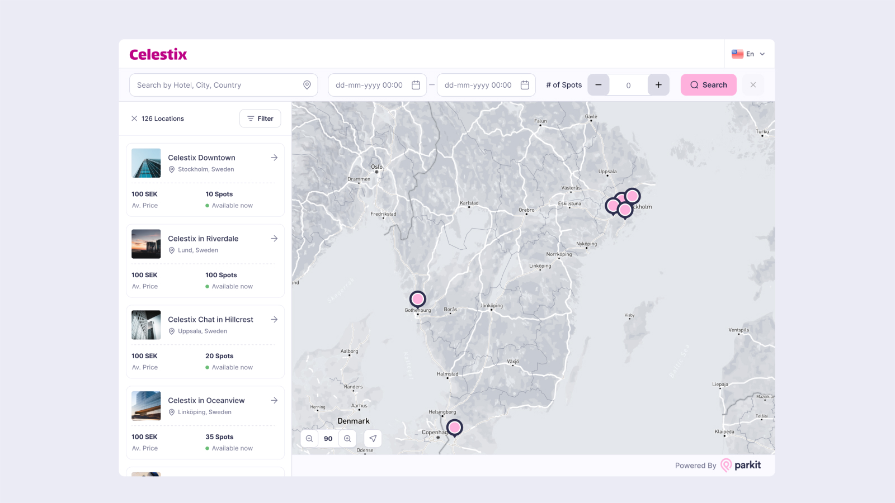Viewport: 895px width, 503px height.
Task: Select Celestix Downtown title
Action: [201, 158]
